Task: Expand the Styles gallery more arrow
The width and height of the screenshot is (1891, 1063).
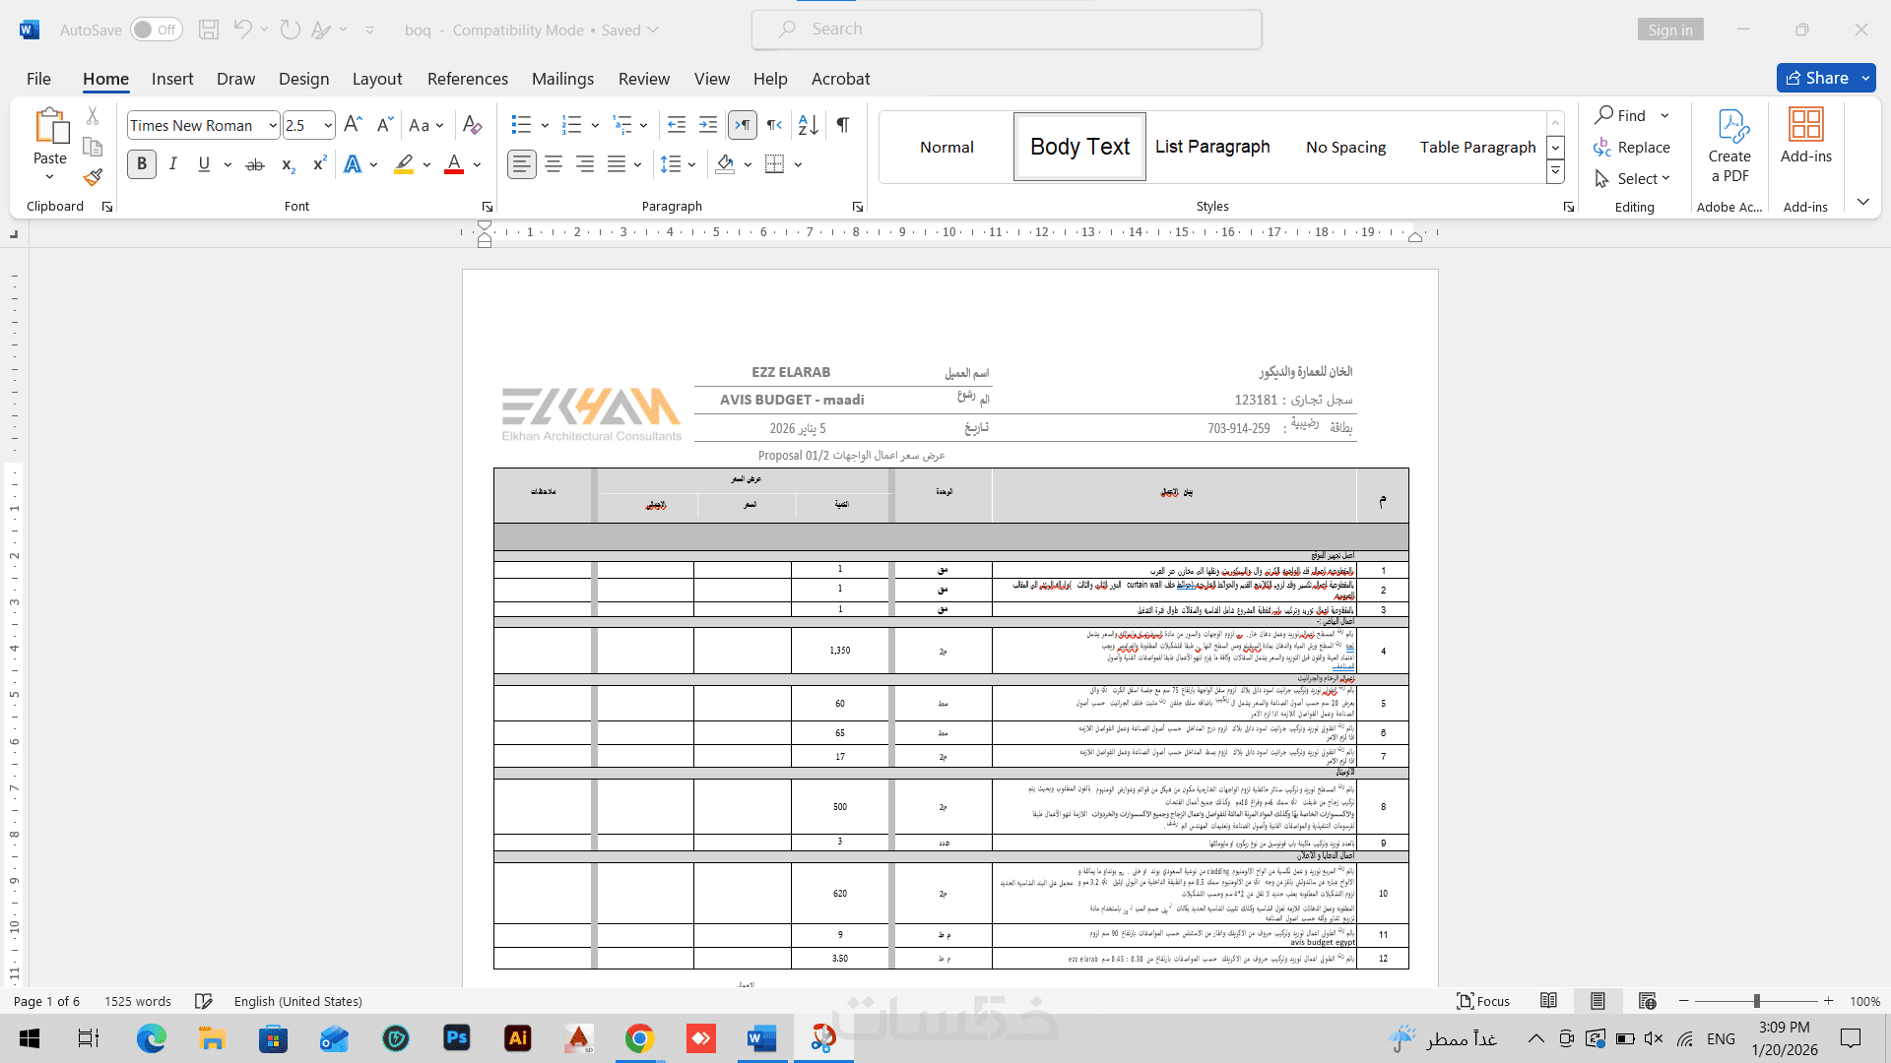Action: (1555, 172)
